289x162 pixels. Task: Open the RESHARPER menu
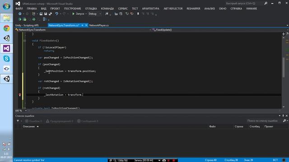[193, 9]
